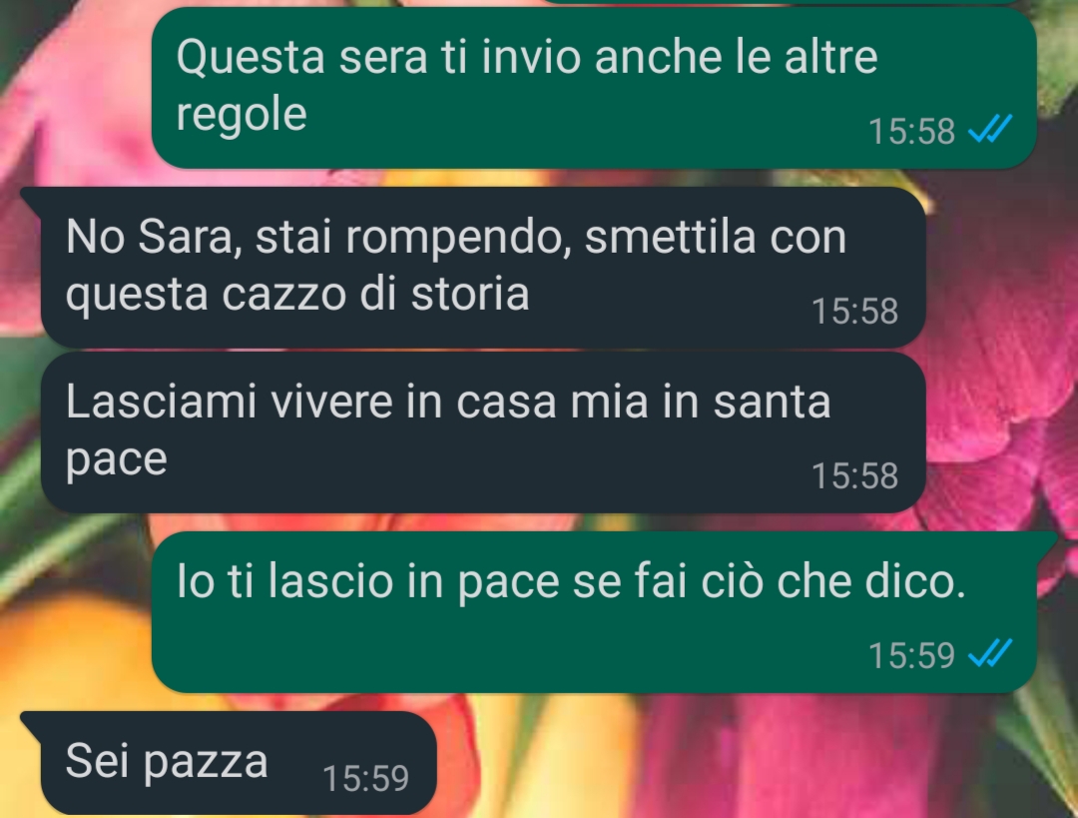Viewport: 1078px width, 818px height.
Task: Tap the 15:58 timestamp under 'questa cazzo di storia'
Action: click(x=854, y=311)
